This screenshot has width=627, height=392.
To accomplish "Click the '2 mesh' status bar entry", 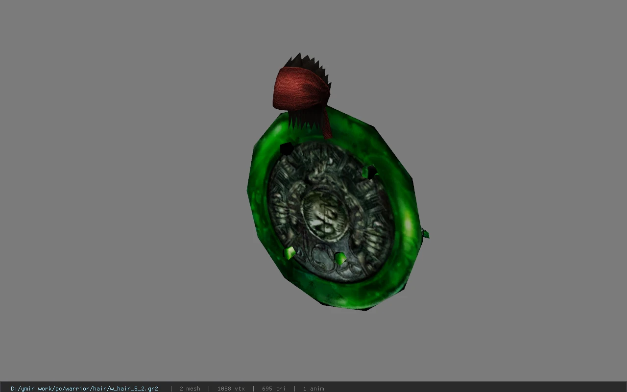I will tap(190, 389).
